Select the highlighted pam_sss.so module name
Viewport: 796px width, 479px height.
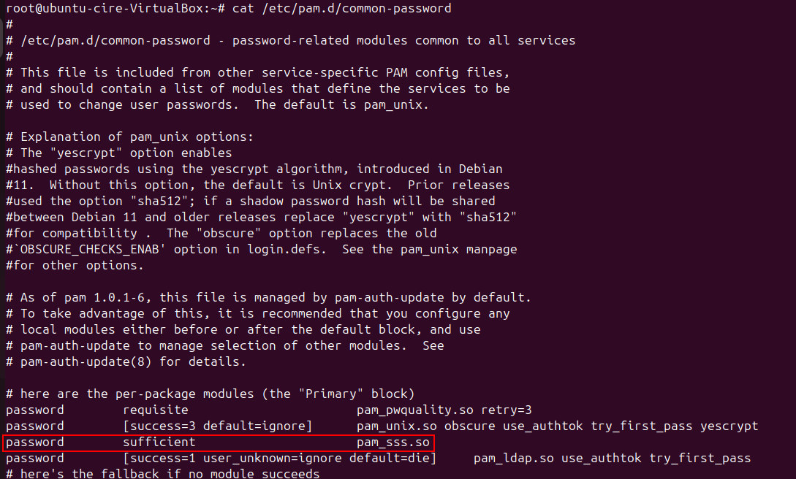click(393, 442)
